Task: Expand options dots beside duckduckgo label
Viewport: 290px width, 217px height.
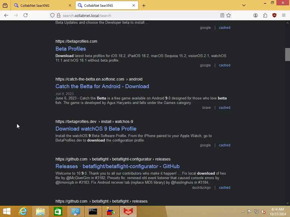Action: [215, 188]
